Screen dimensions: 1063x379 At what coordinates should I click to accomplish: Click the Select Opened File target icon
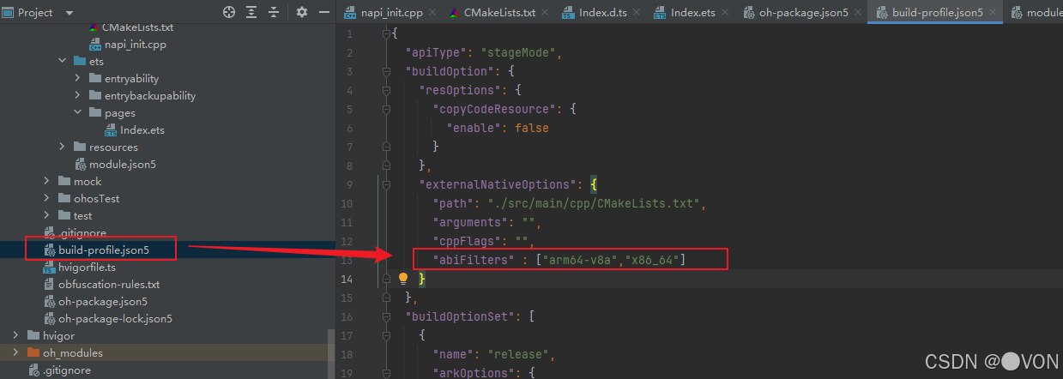[229, 12]
